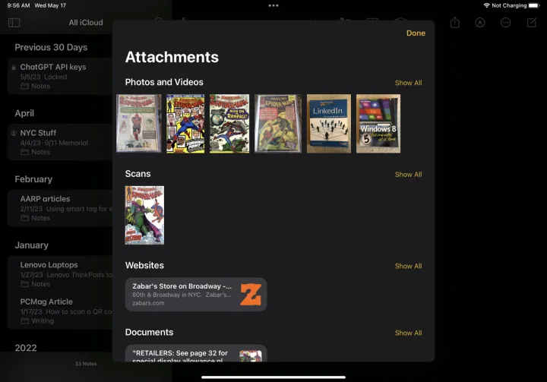
Task: Tap the multitasking three-dots at top
Action: click(x=273, y=5)
